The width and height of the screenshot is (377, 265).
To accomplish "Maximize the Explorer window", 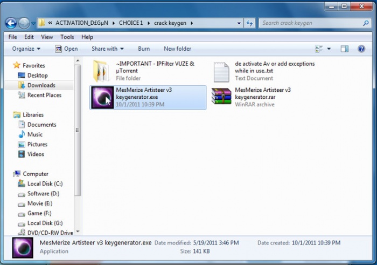I will 344,6.
